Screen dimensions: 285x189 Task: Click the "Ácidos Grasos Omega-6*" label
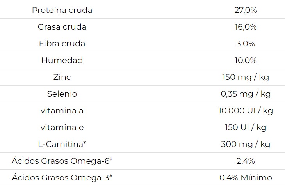point(62,161)
